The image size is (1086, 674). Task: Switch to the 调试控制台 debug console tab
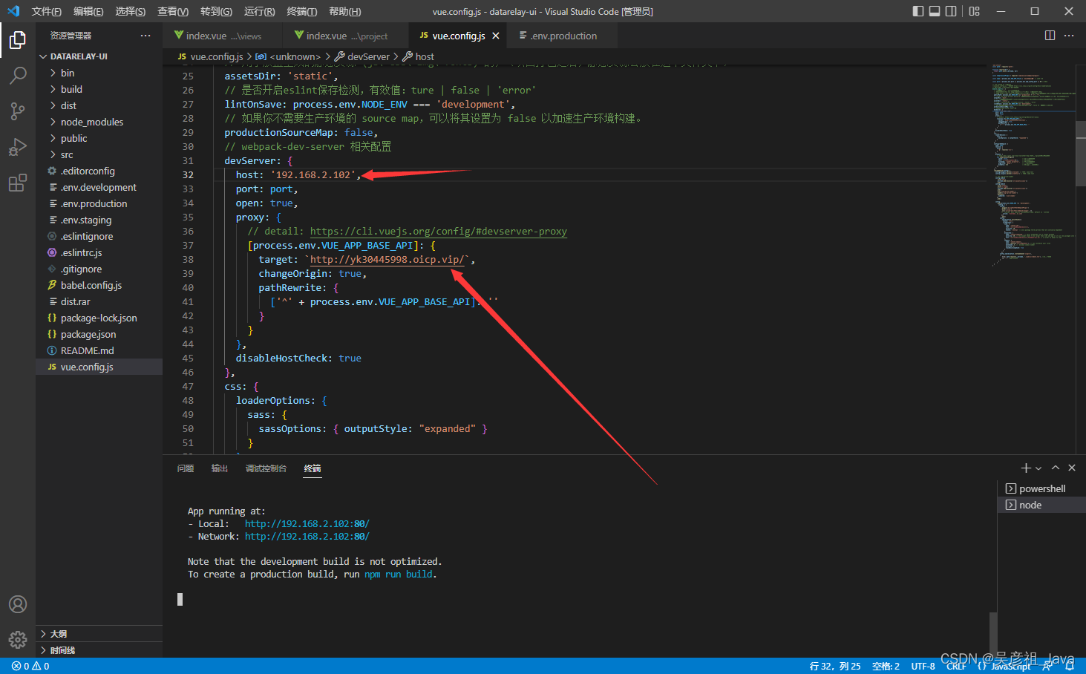pyautogui.click(x=266, y=468)
